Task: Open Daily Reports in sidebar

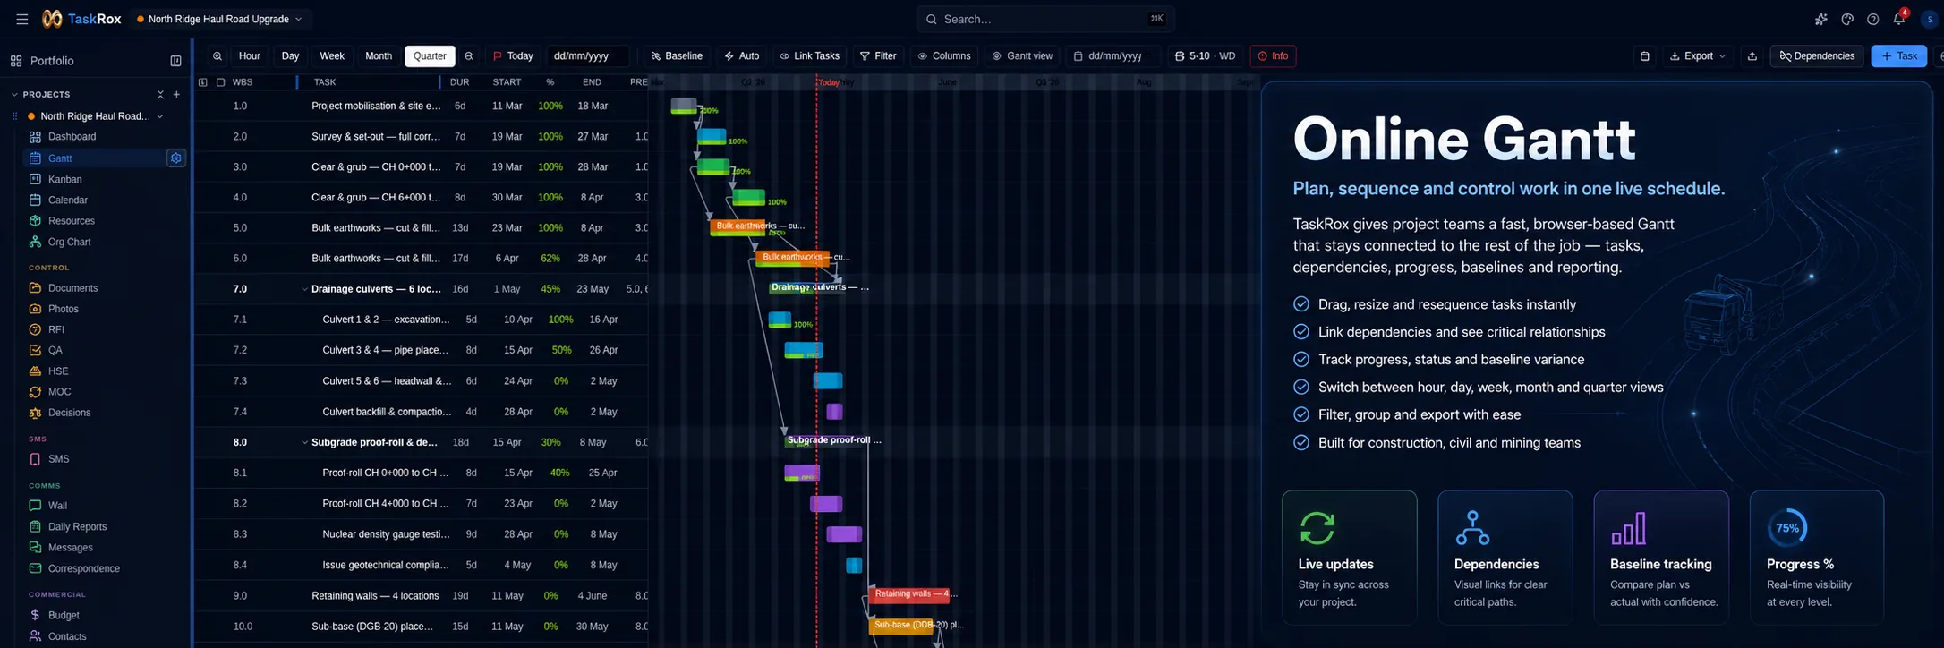Action: [x=77, y=527]
